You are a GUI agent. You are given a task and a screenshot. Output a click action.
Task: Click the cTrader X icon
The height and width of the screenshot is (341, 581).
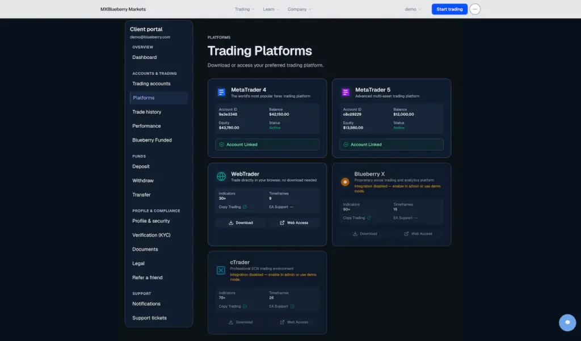click(221, 270)
